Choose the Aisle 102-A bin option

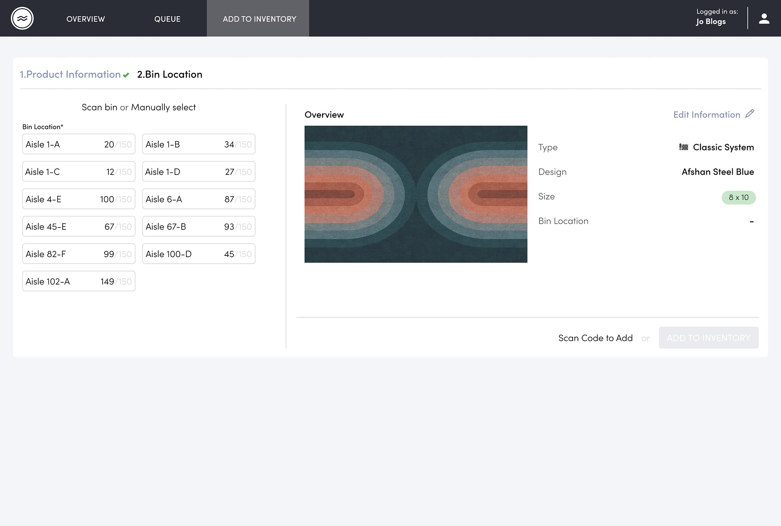[x=79, y=282]
